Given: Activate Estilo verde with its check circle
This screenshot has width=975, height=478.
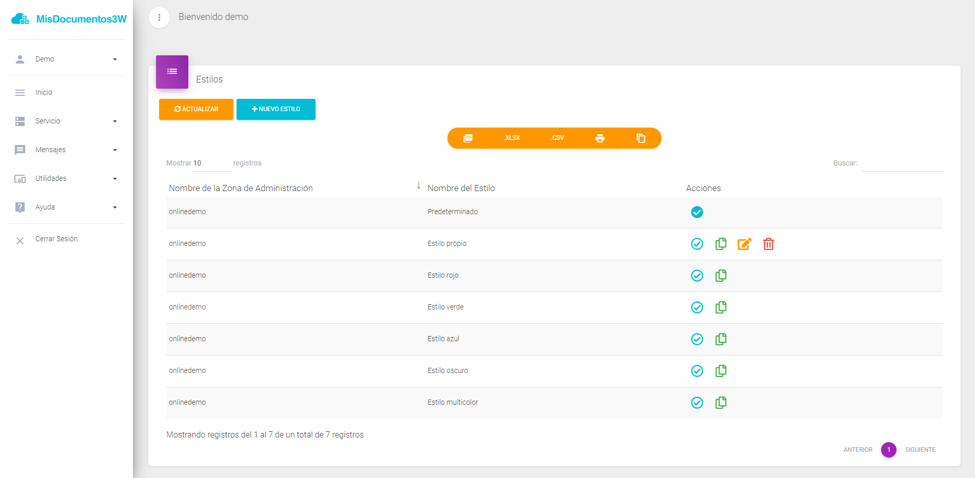Looking at the screenshot, I should tap(697, 307).
